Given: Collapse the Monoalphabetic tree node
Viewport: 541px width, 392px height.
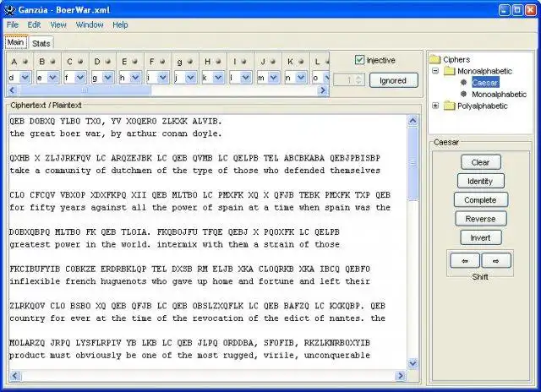Looking at the screenshot, I should (x=435, y=71).
